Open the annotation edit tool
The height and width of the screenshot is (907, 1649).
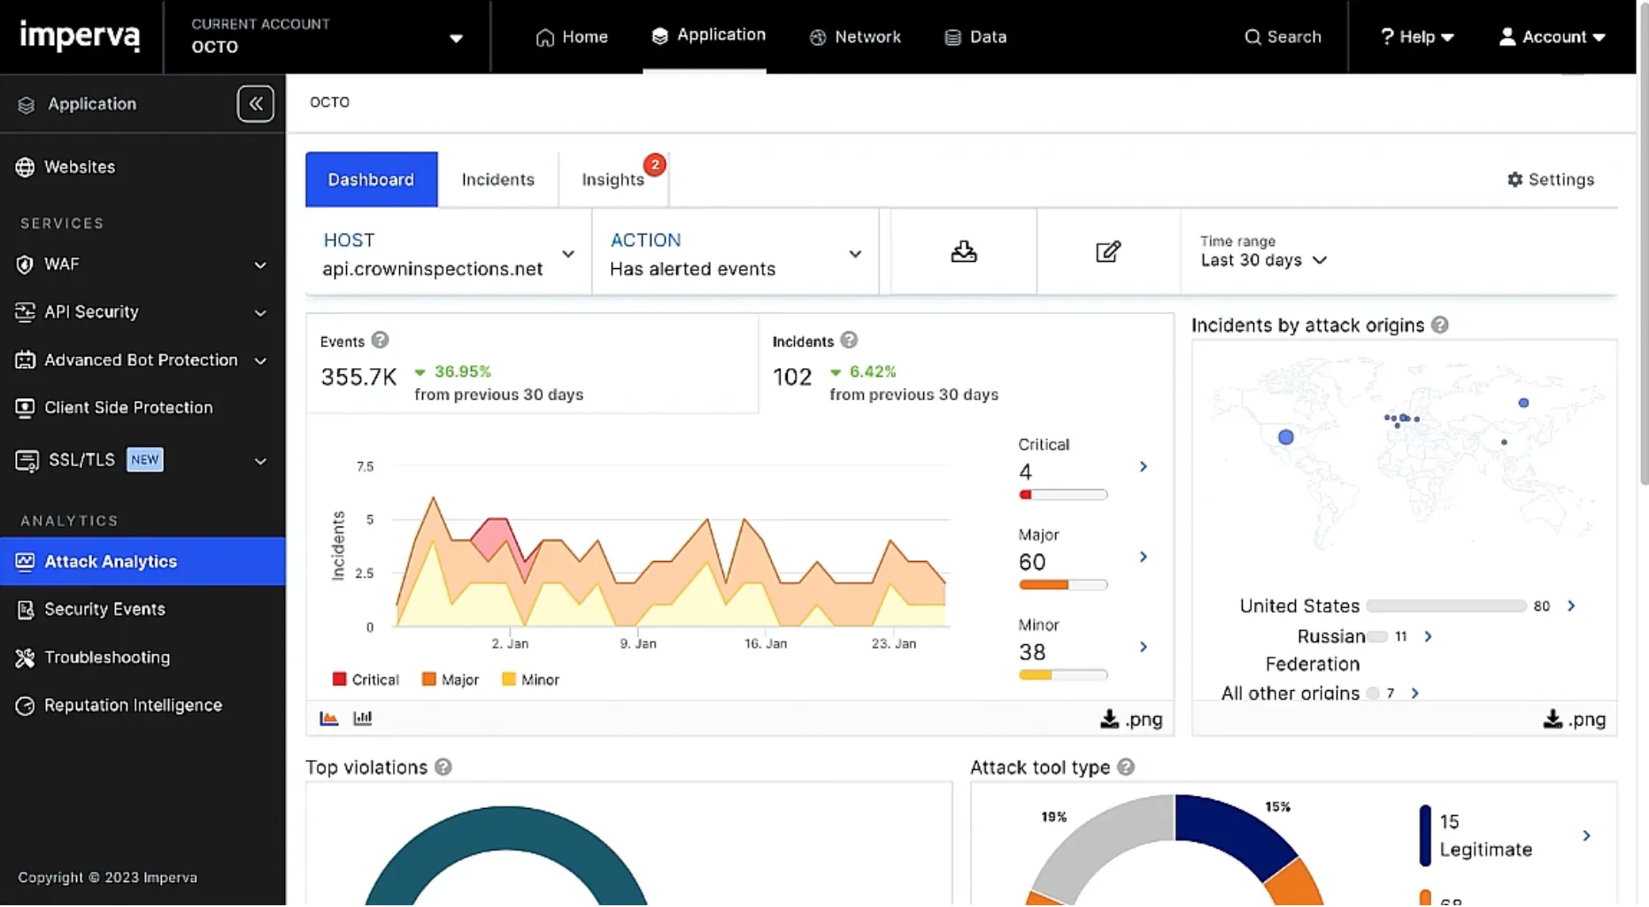pos(1107,251)
